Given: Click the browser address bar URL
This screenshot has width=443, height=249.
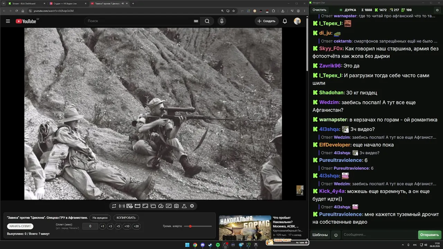Looking at the screenshot, I should point(54,11).
